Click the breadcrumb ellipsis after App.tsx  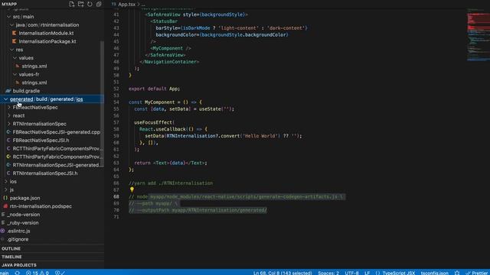point(143,5)
